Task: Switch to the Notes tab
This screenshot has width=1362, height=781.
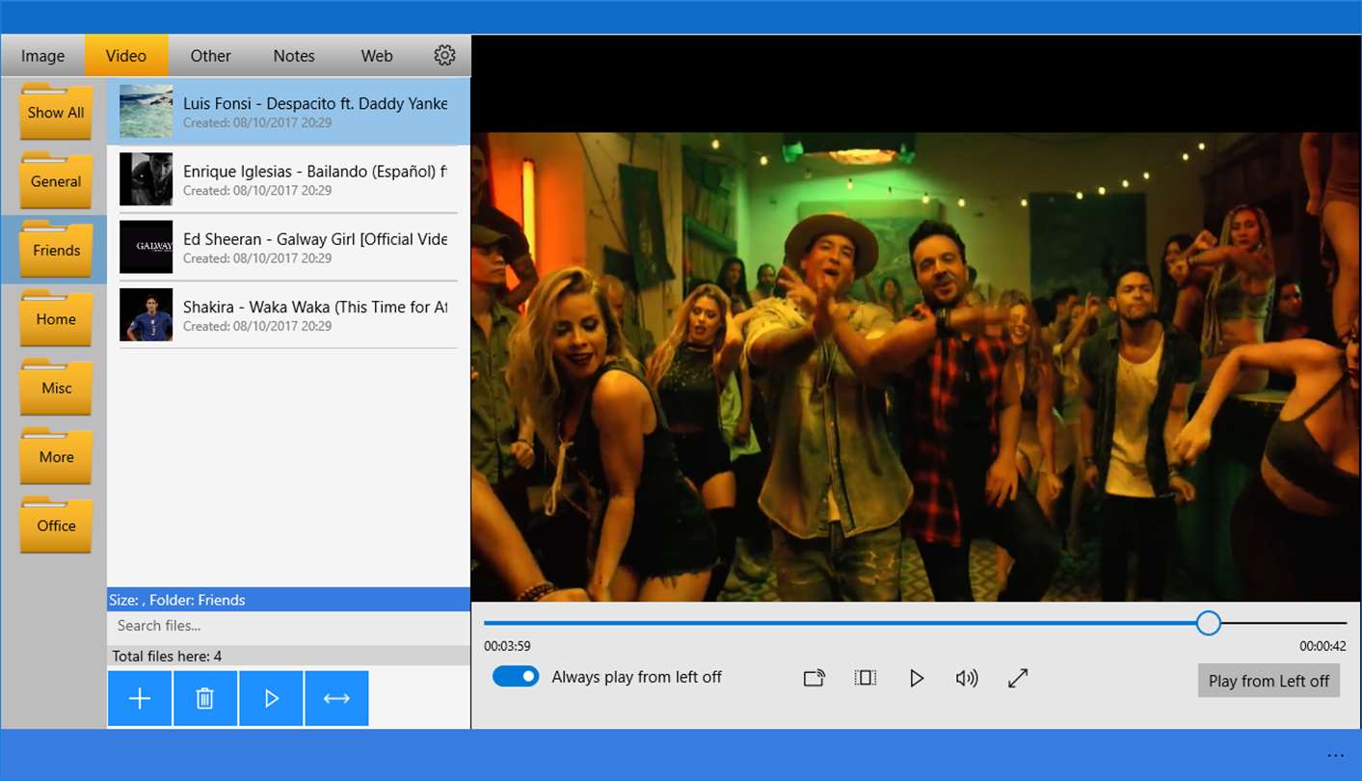Action: [294, 56]
